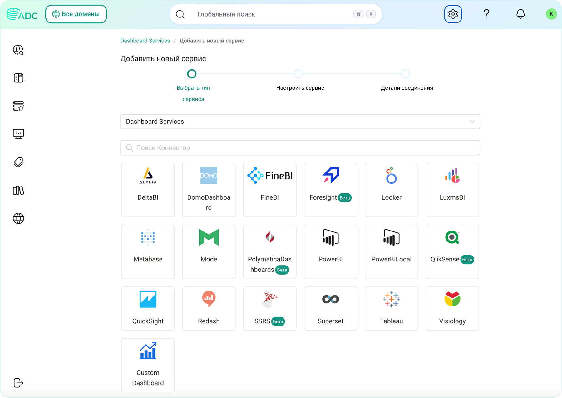Focus the Поиск Коннектор search field
Screen dimensions: 562x398
(x=300, y=148)
